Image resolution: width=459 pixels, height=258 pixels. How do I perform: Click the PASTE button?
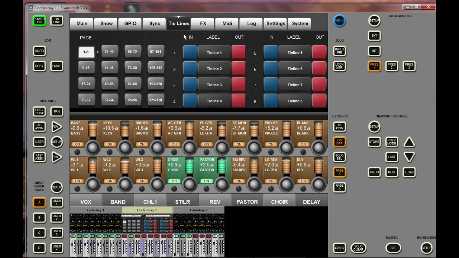tap(57, 66)
